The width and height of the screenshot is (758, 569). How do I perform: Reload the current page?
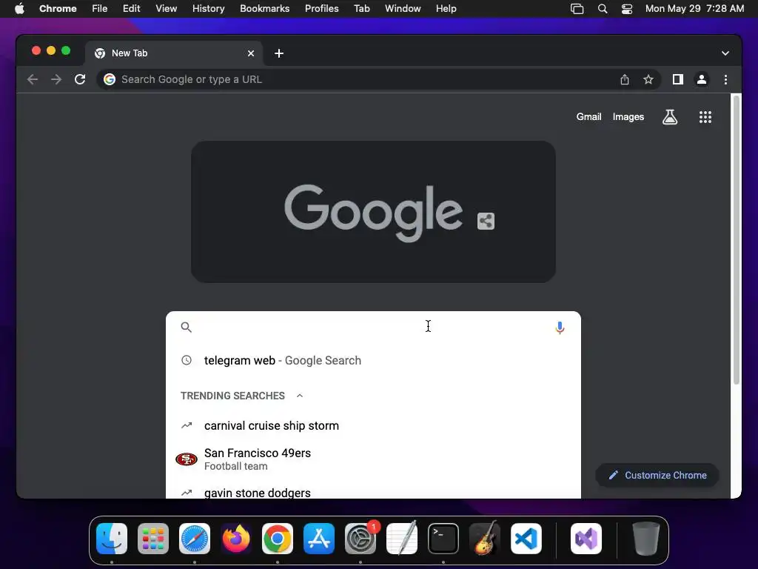tap(80, 79)
